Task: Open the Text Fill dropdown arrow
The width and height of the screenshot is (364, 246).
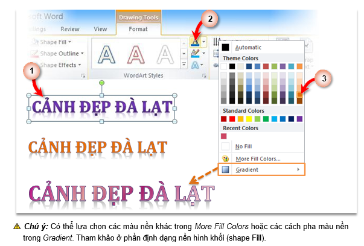Action: (205, 42)
